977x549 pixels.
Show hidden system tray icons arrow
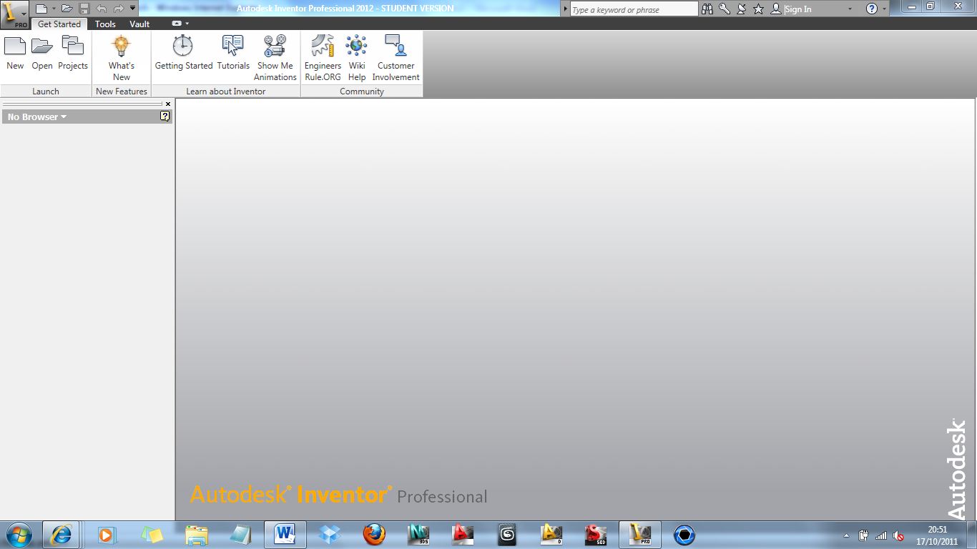pos(847,535)
